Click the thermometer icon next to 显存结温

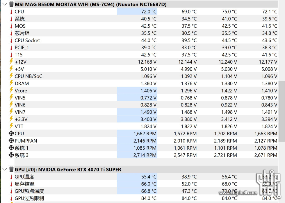[x=11, y=184]
